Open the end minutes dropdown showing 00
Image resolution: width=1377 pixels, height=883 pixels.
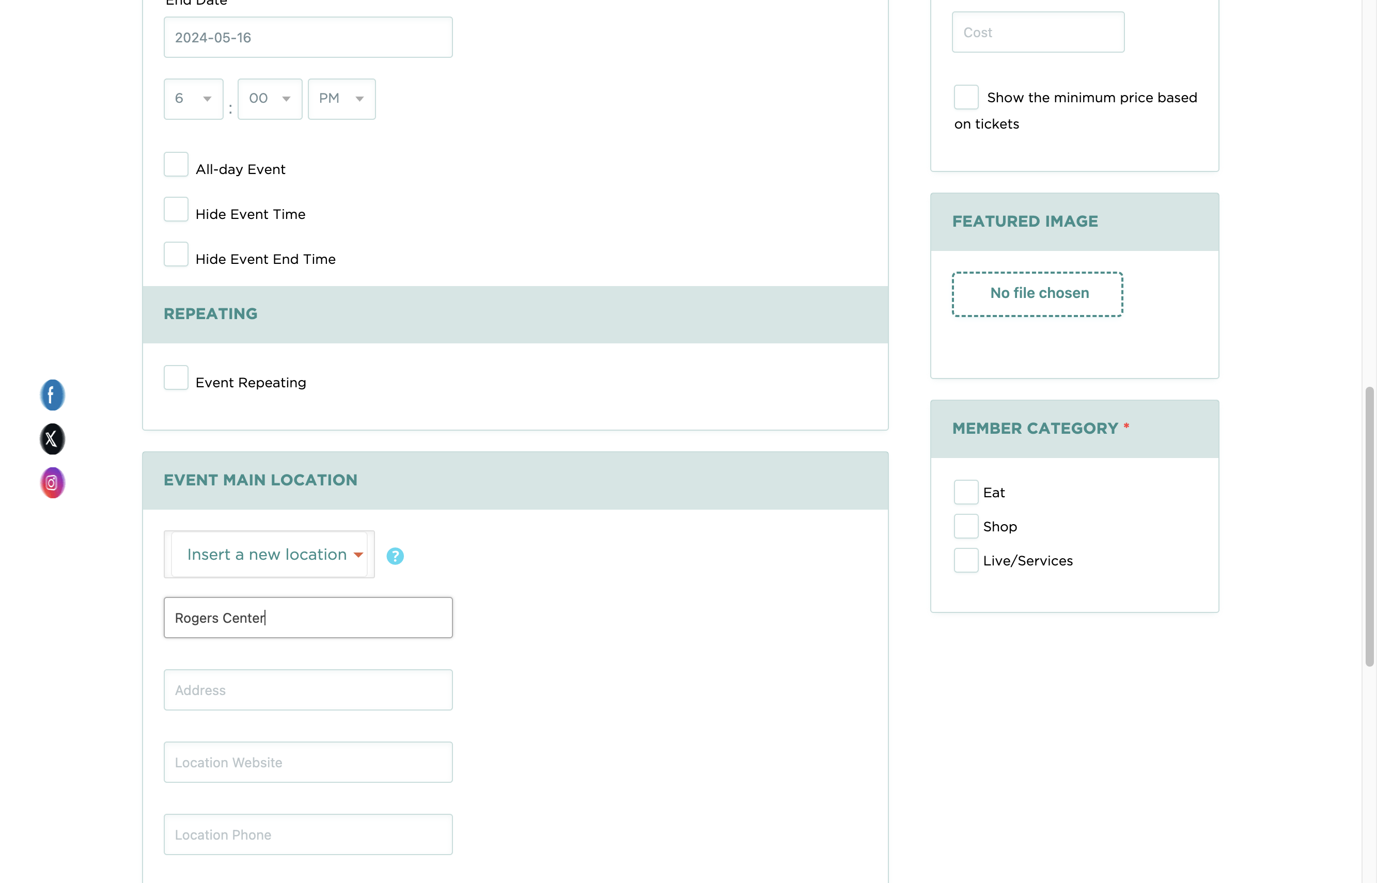[x=270, y=99]
